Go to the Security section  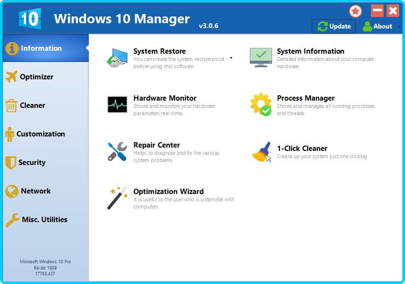[32, 163]
